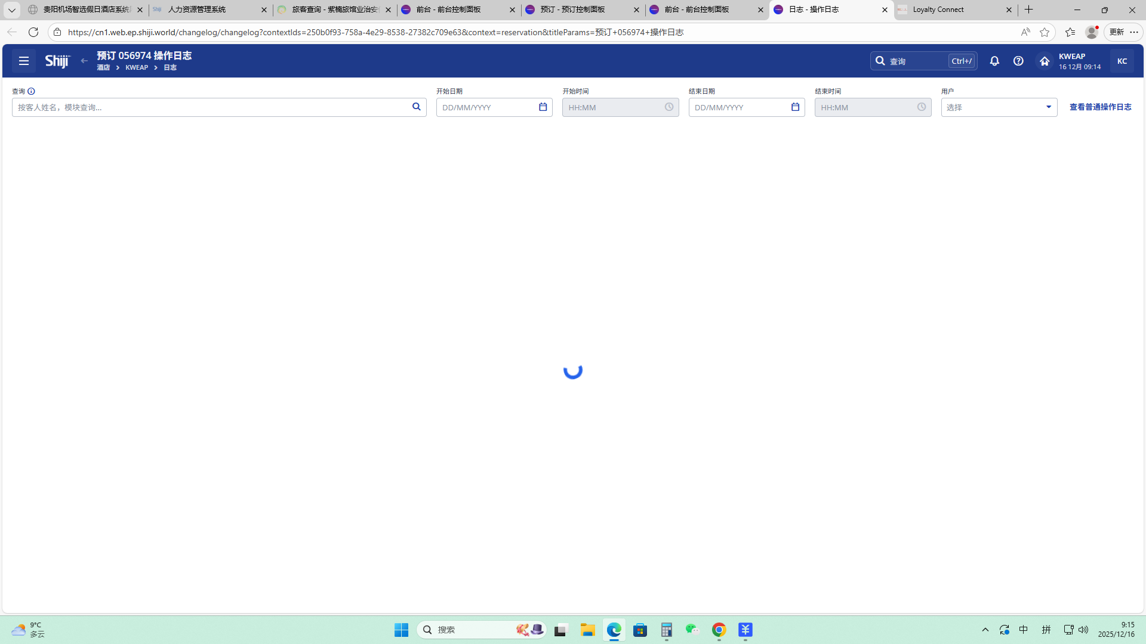Screen dimensions: 1146x644
Task: Open WeChat from the Windows taskbar
Action: (692, 630)
